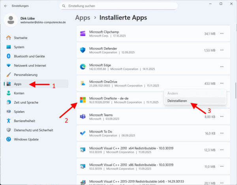Click the Microsoft OneNote app icon

pyautogui.click(x=83, y=100)
